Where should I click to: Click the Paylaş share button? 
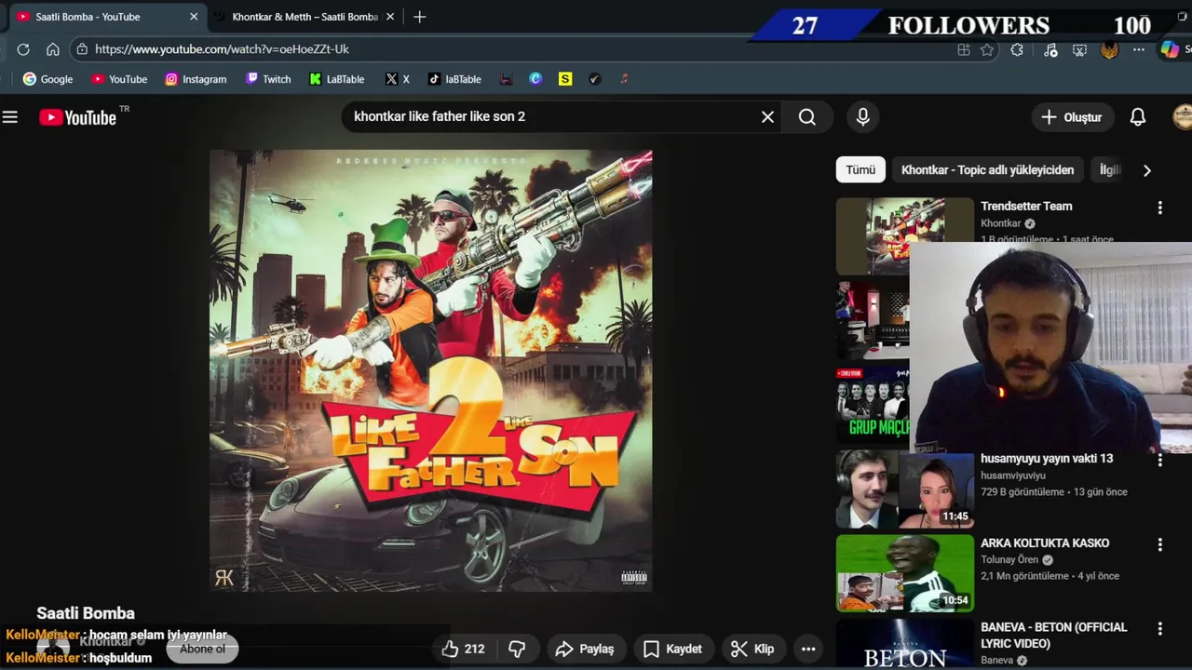coord(585,649)
